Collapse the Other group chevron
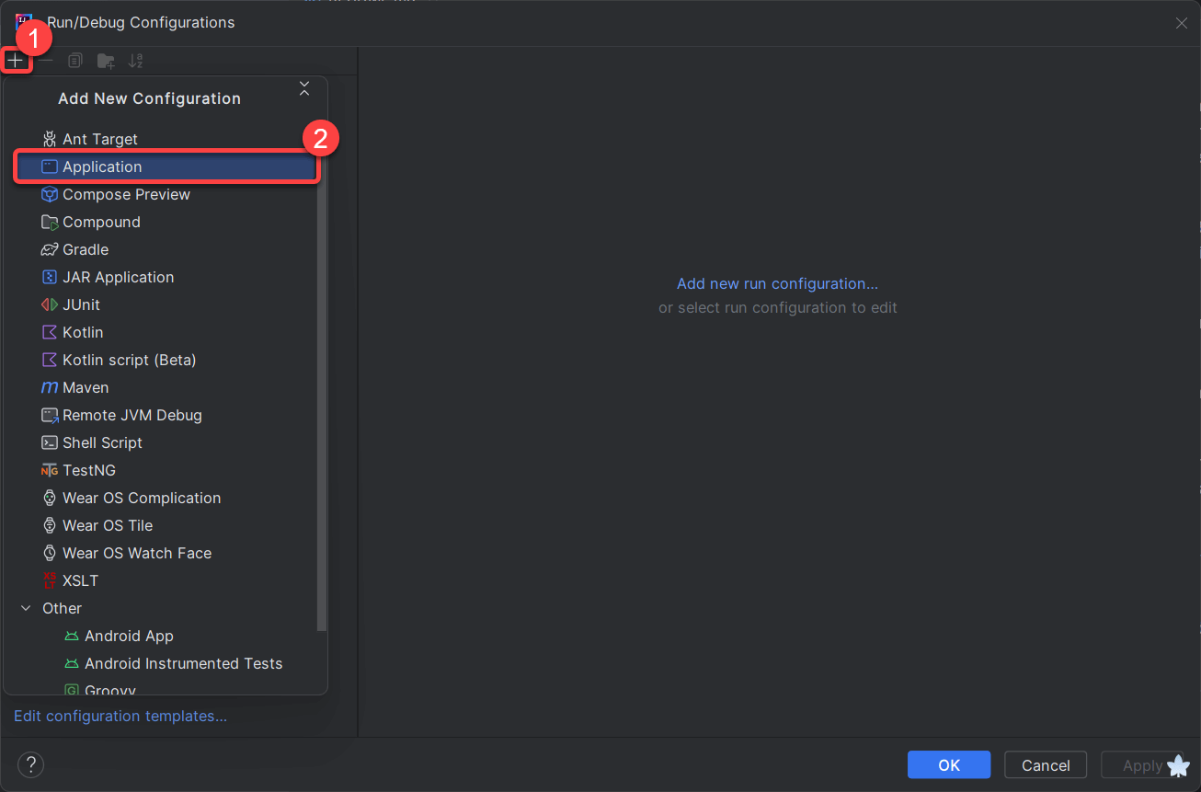 coord(26,608)
